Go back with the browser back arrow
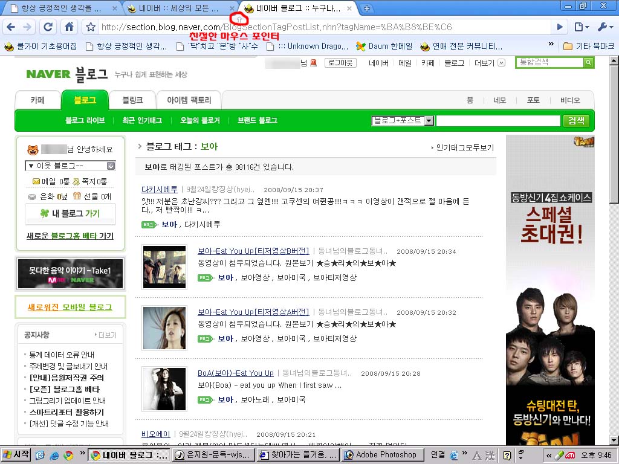 click(x=11, y=27)
